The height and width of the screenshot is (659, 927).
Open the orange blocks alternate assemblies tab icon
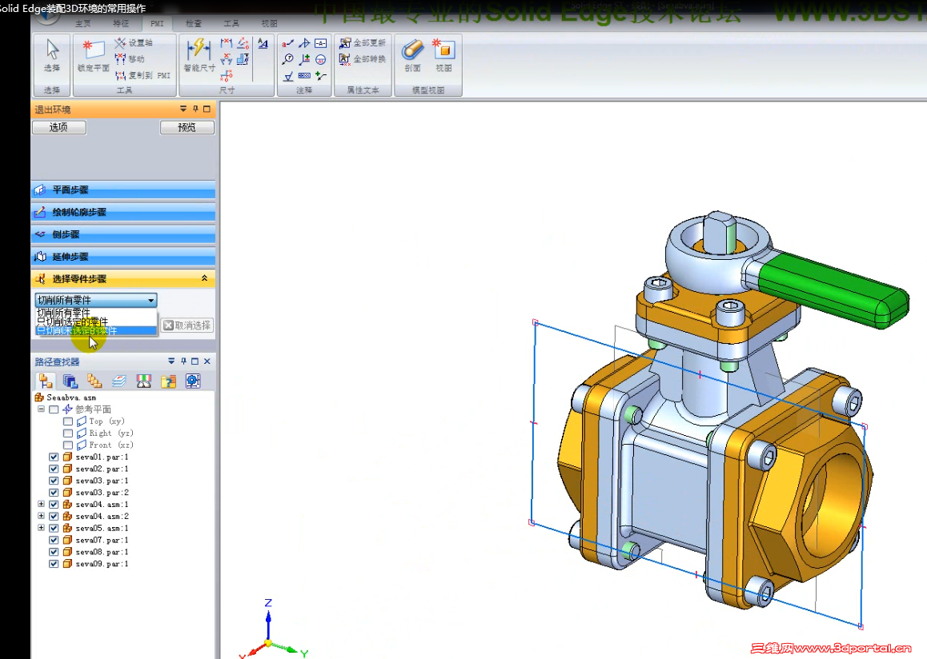94,381
